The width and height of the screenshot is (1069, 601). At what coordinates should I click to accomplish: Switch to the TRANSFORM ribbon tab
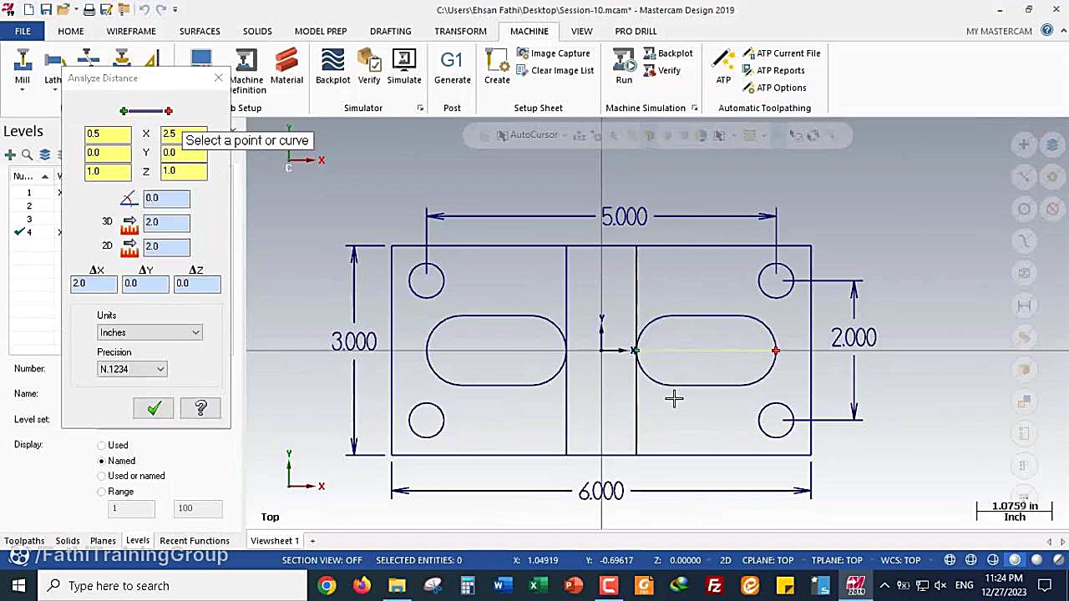pos(460,31)
